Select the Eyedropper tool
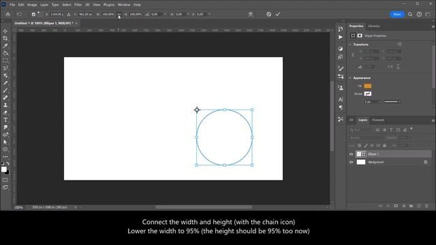Viewport: 436px width, 245px height. point(5,46)
